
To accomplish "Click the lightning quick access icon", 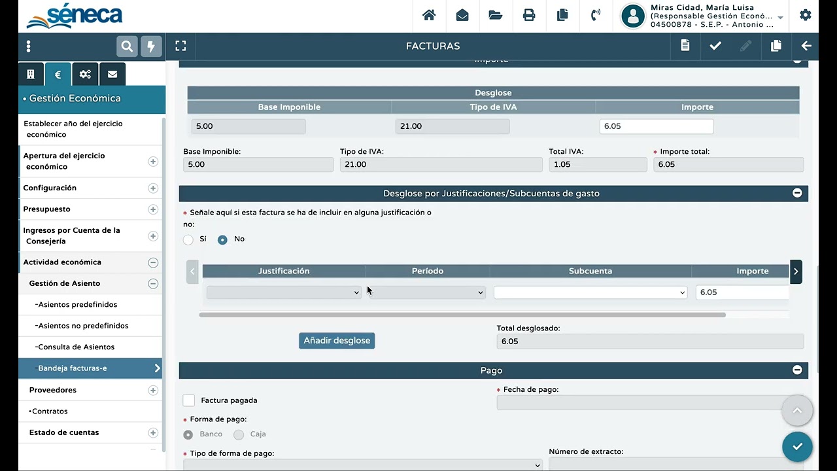I will (x=151, y=46).
